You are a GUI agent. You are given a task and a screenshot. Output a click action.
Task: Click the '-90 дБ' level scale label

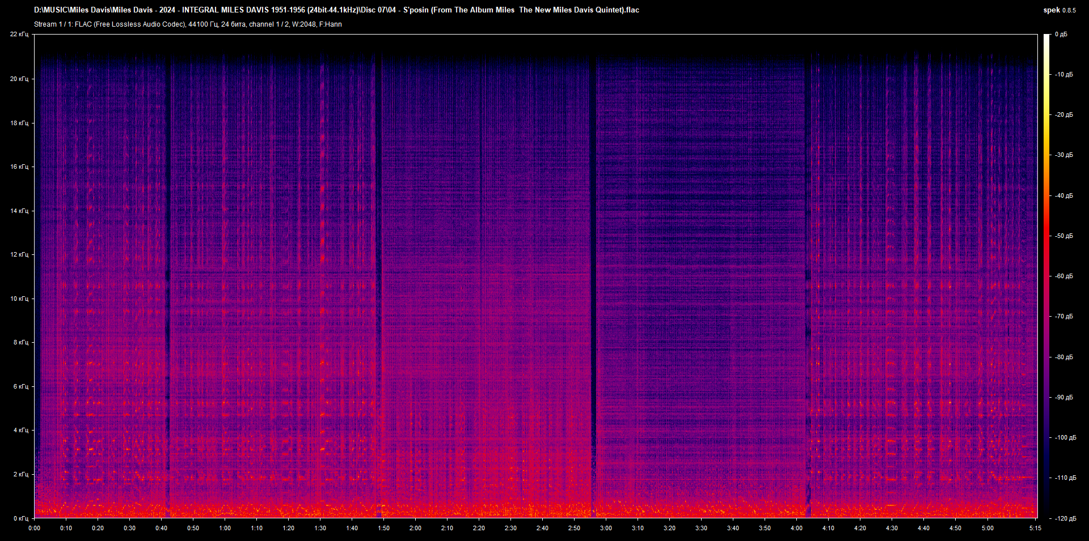(x=1063, y=398)
